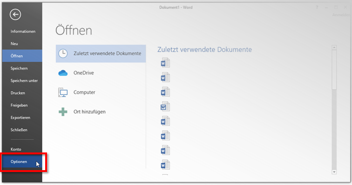The width and height of the screenshot is (352, 185).
Task: Click Ort hinzufügen with the plus icon
Action: point(101,112)
